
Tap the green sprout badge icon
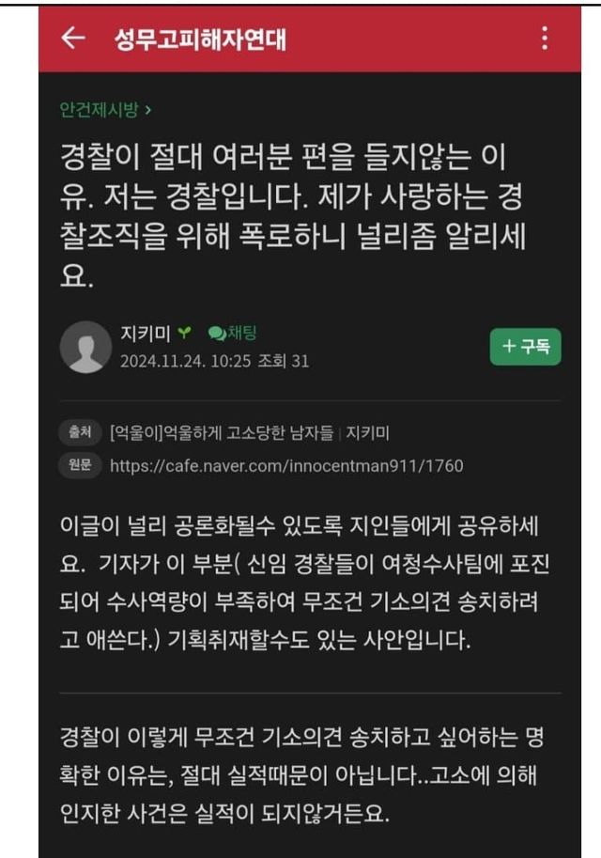point(185,332)
